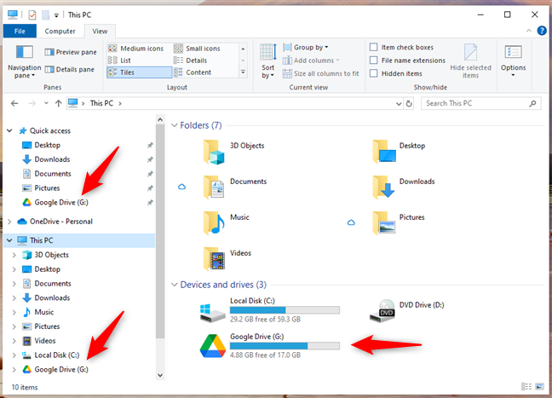Open the File tab
Viewport: 552px width, 398px height.
tap(20, 31)
